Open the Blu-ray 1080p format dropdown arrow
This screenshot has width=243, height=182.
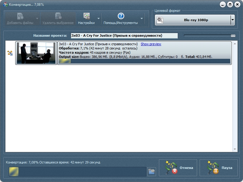click(232, 20)
